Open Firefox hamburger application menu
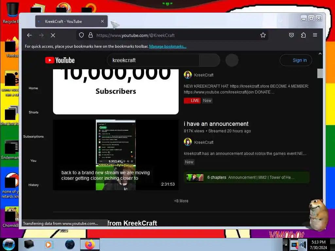This screenshot has width=335, height=251. [315, 35]
